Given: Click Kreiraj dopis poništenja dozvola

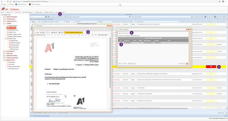Looking at the screenshot, I should pos(56,17).
